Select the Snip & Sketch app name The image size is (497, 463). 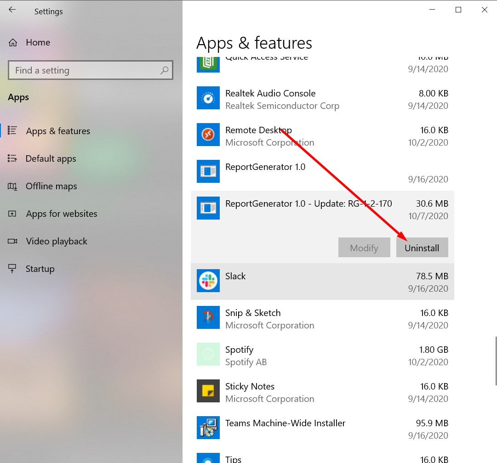(x=253, y=313)
